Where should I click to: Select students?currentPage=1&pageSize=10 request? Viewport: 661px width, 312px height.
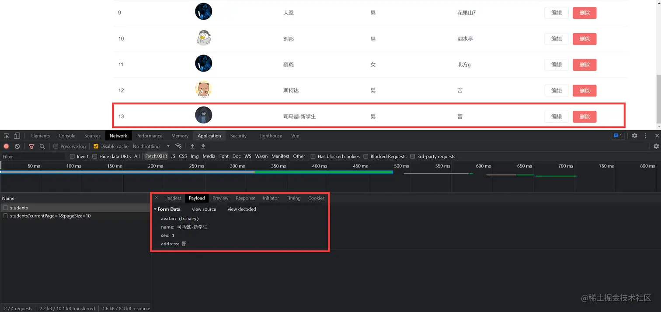click(75, 216)
